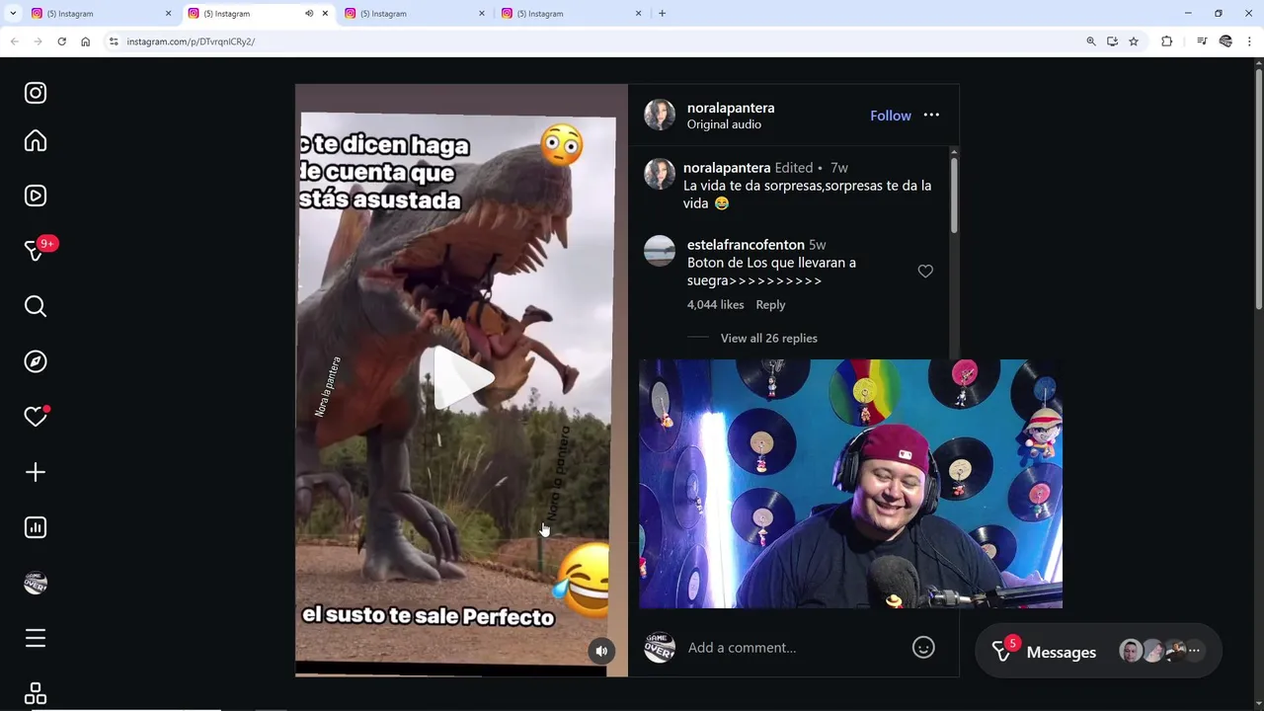Screen dimensions: 1264x711
Task: Click own avatar beside comment box
Action: tap(660, 648)
